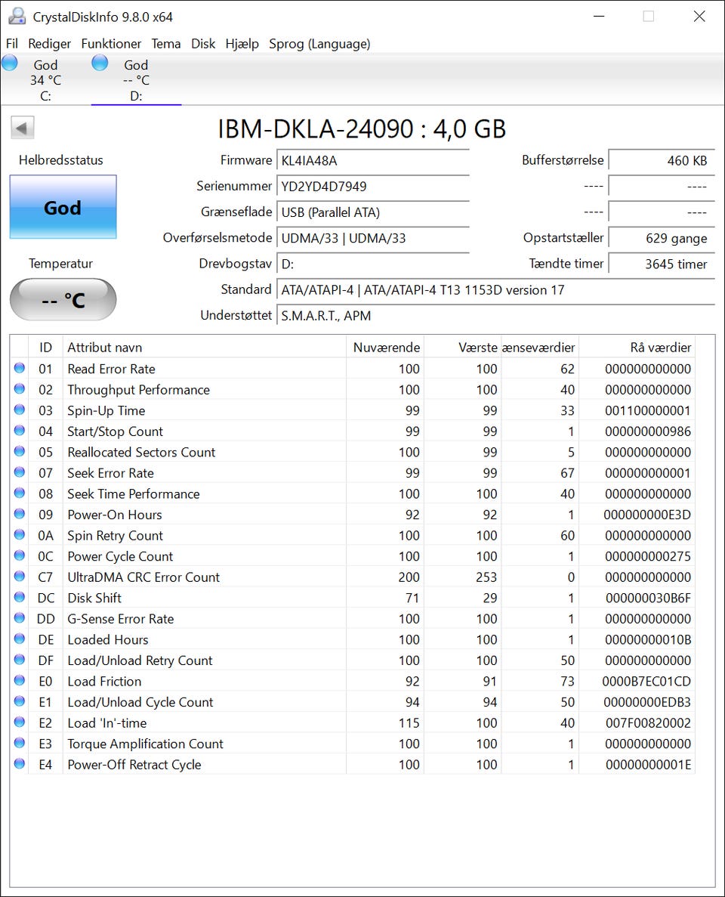Click the status icon beside Power-Off Retract Cycle
725x897 pixels.
tap(20, 764)
